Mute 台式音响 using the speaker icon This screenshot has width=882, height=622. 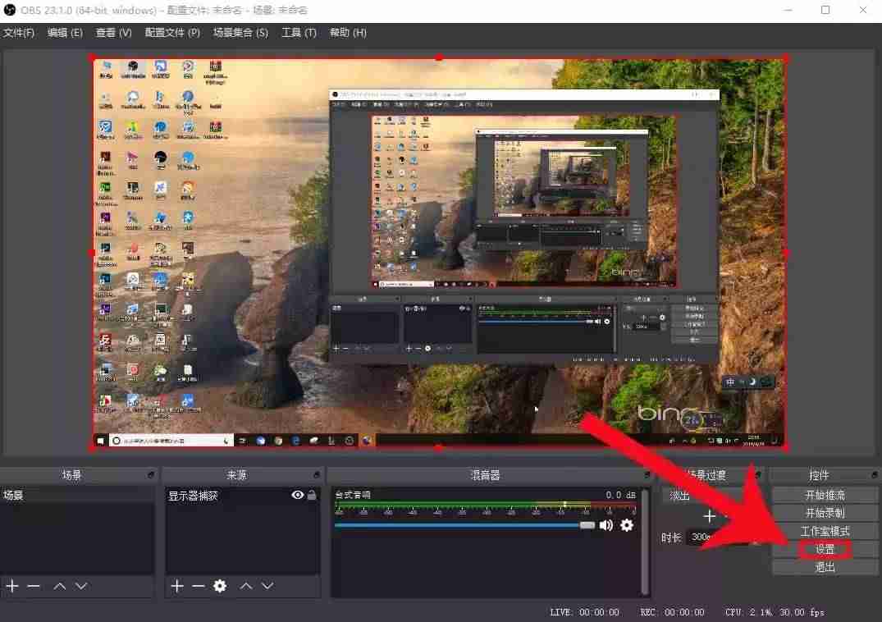coord(606,525)
